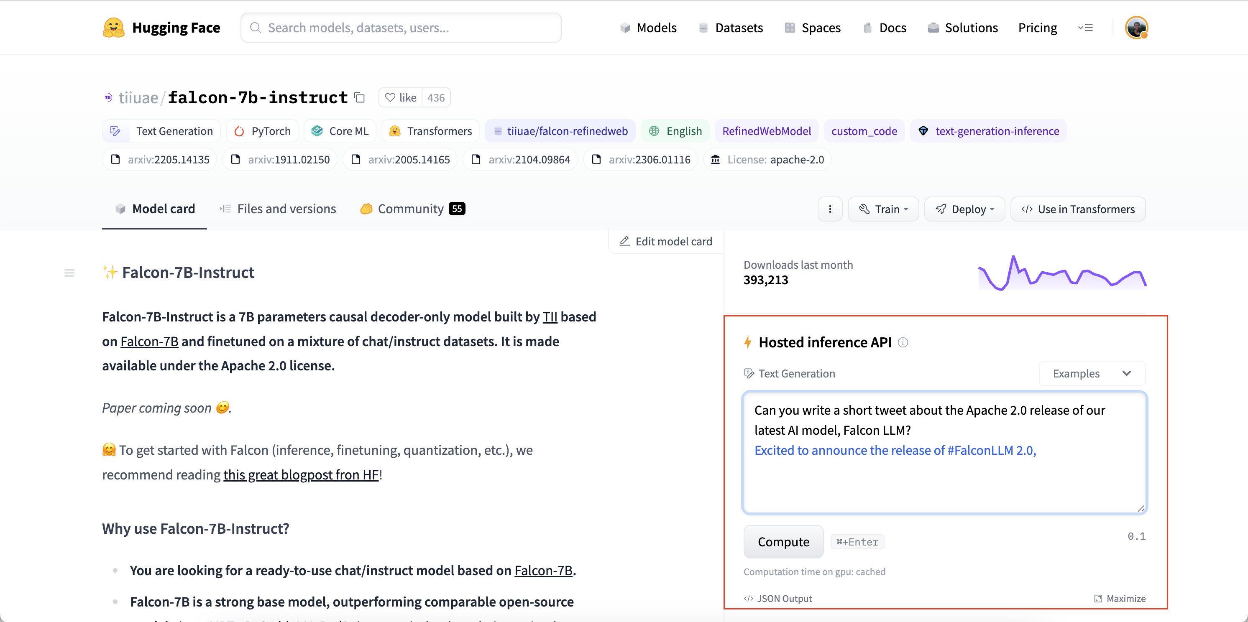Switch to the Community tab
The width and height of the screenshot is (1248, 622).
(x=411, y=209)
